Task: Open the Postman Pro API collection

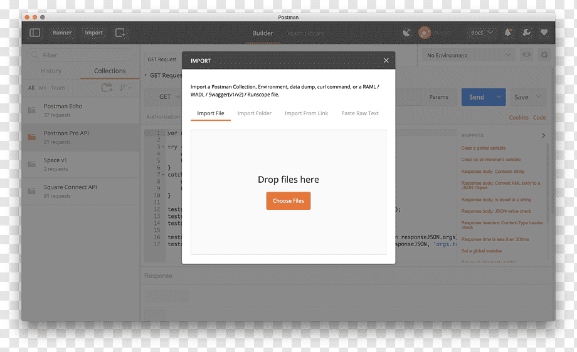Action: click(81, 137)
